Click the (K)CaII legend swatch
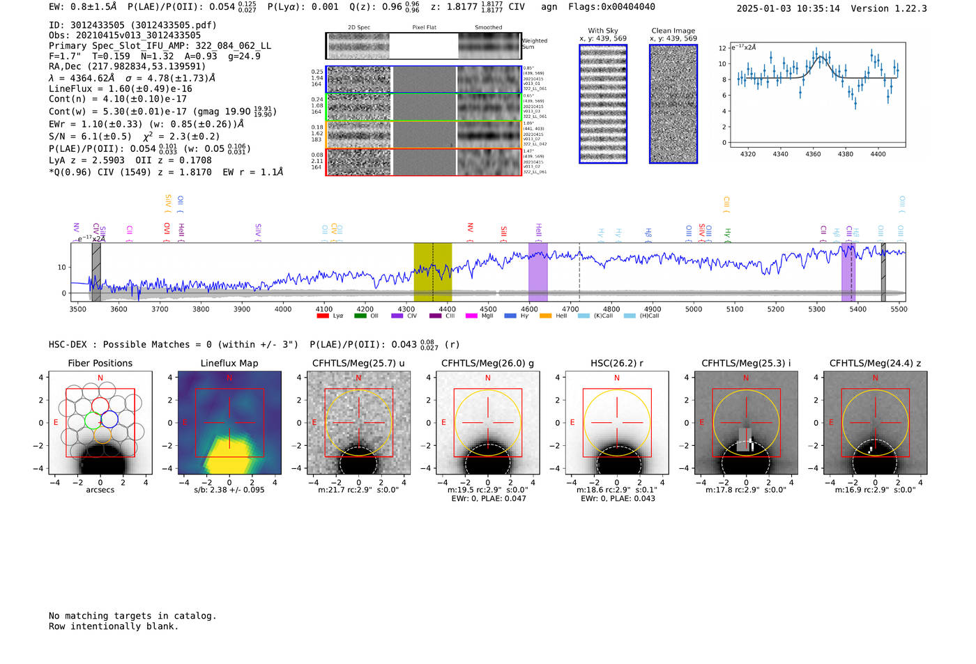Screen dimensions: 976x664 pyautogui.click(x=584, y=316)
